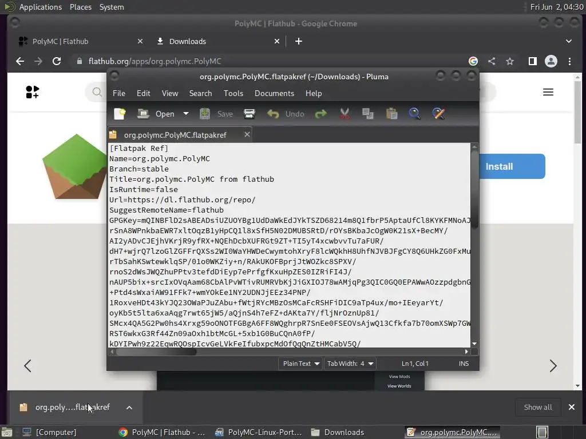The image size is (586, 439).
Task: Paste with the clipboard icon
Action: pyautogui.click(x=391, y=114)
